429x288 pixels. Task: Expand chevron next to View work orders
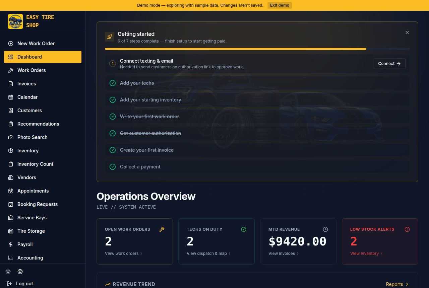tap(141, 254)
